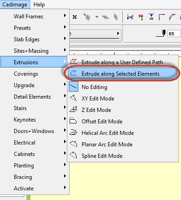Click the pen number field showing 85
181x200 pixels.
click(174, 33)
